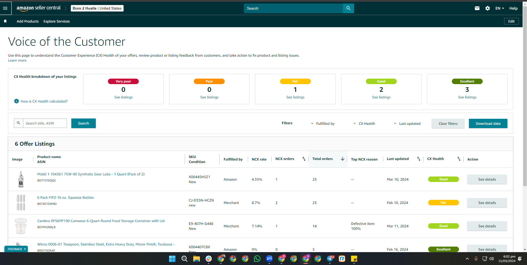Expand the Last updated filter

click(x=407, y=123)
